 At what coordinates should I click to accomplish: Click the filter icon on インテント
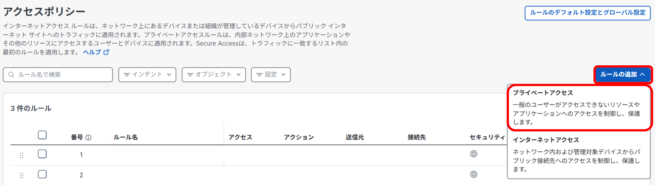(x=127, y=75)
